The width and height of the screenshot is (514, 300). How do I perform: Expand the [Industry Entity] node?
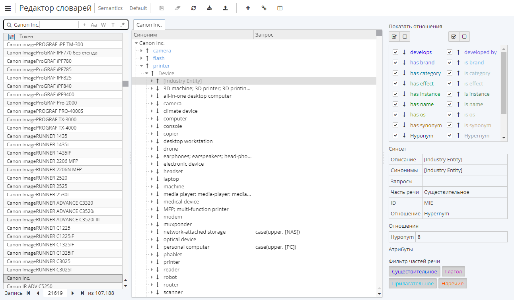(x=152, y=81)
